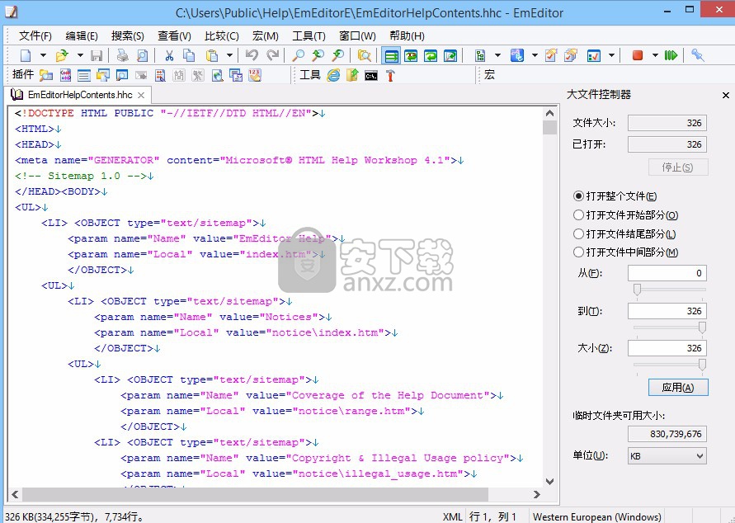Click the blue pushpin icon
Viewport: 735px width, 523px height.
tap(698, 56)
